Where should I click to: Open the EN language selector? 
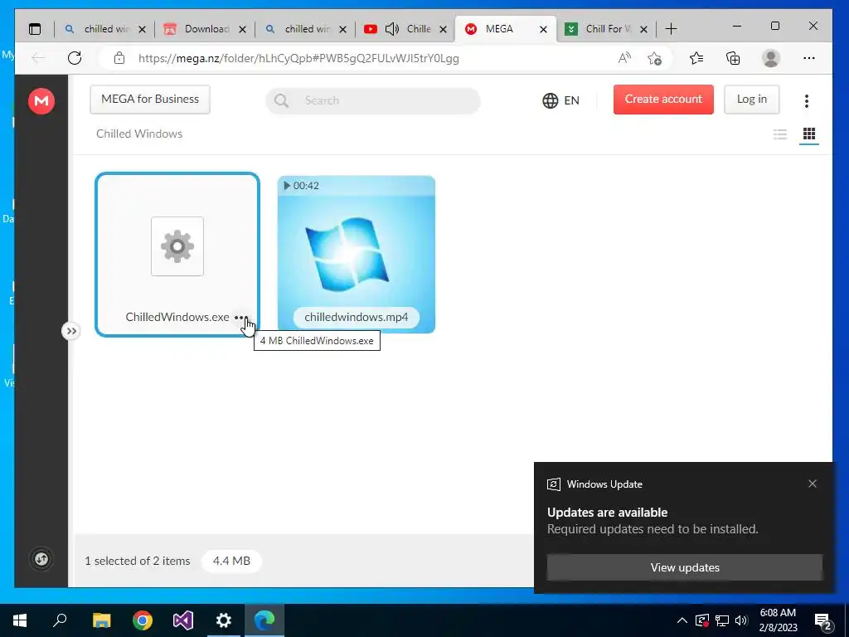point(560,100)
